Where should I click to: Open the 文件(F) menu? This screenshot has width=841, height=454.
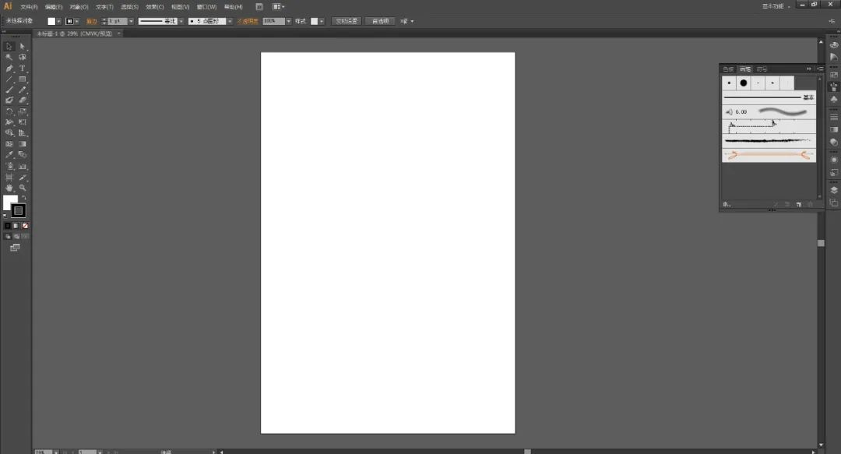click(x=29, y=7)
